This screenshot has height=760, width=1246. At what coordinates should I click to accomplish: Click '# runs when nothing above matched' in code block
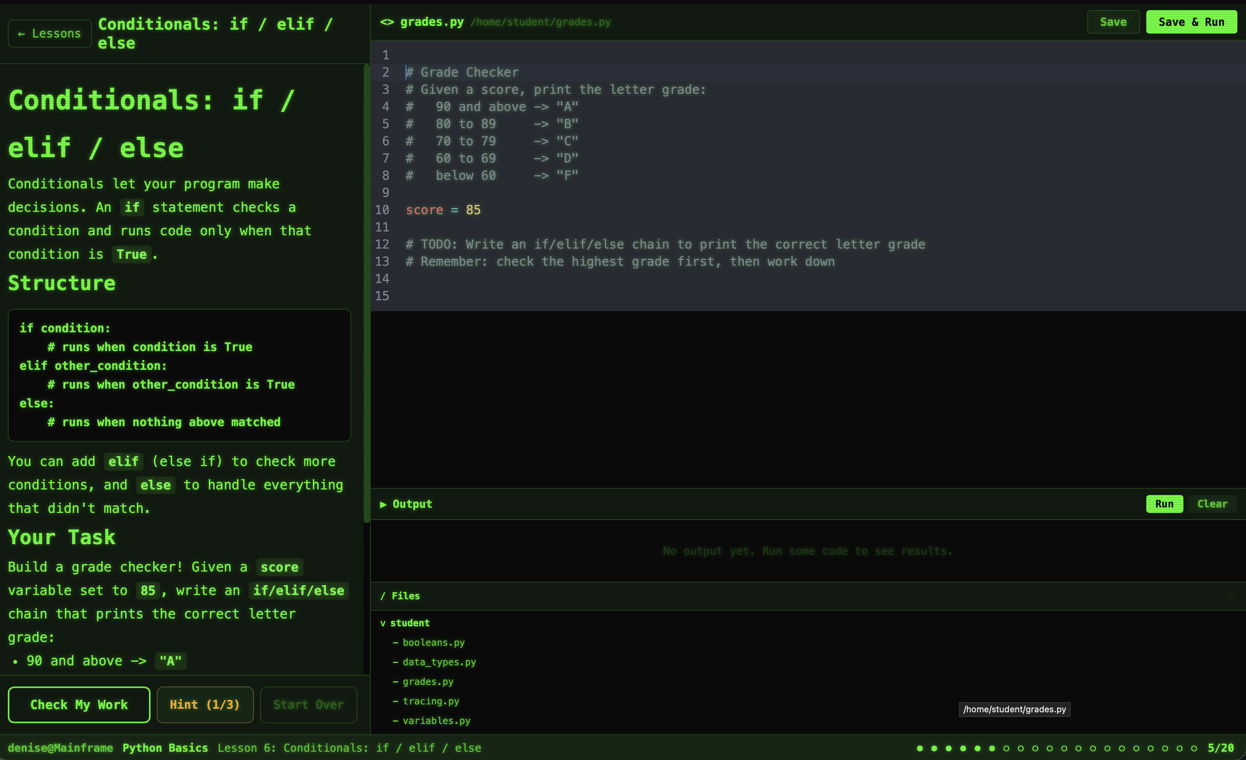[164, 422]
